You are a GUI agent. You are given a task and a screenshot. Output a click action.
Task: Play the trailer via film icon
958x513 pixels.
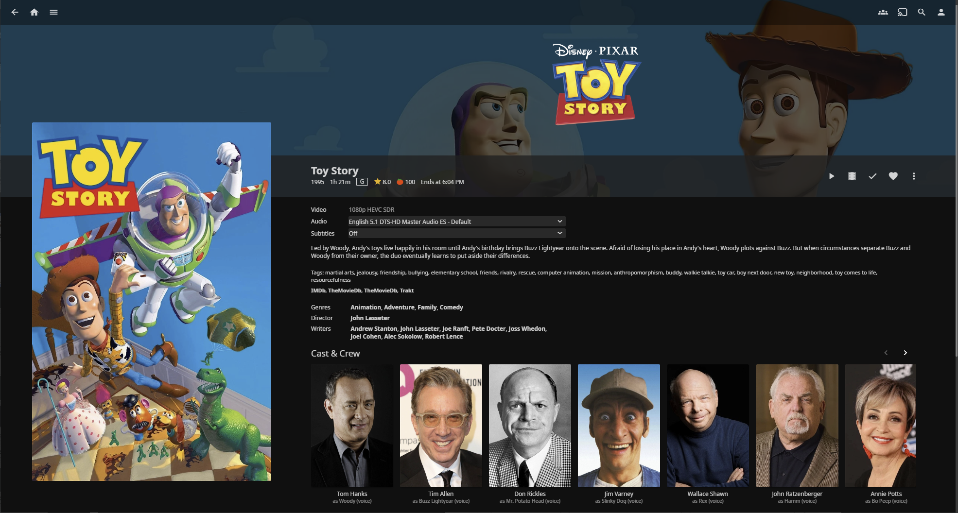(852, 176)
